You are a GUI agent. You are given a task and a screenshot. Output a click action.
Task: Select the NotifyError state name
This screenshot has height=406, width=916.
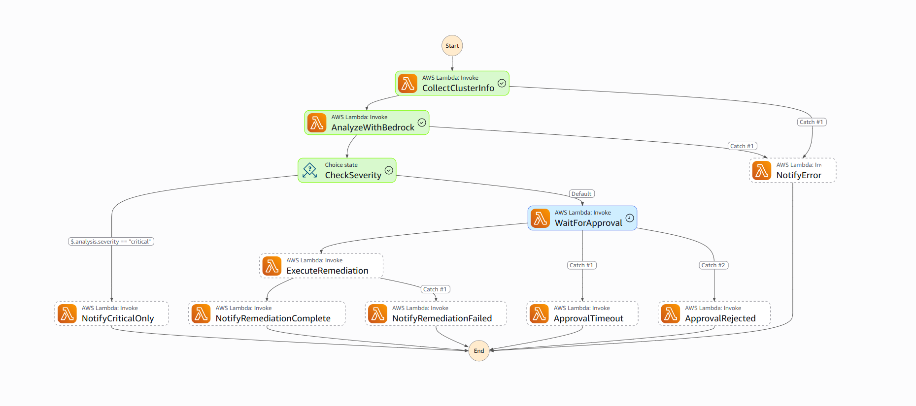[x=799, y=175]
